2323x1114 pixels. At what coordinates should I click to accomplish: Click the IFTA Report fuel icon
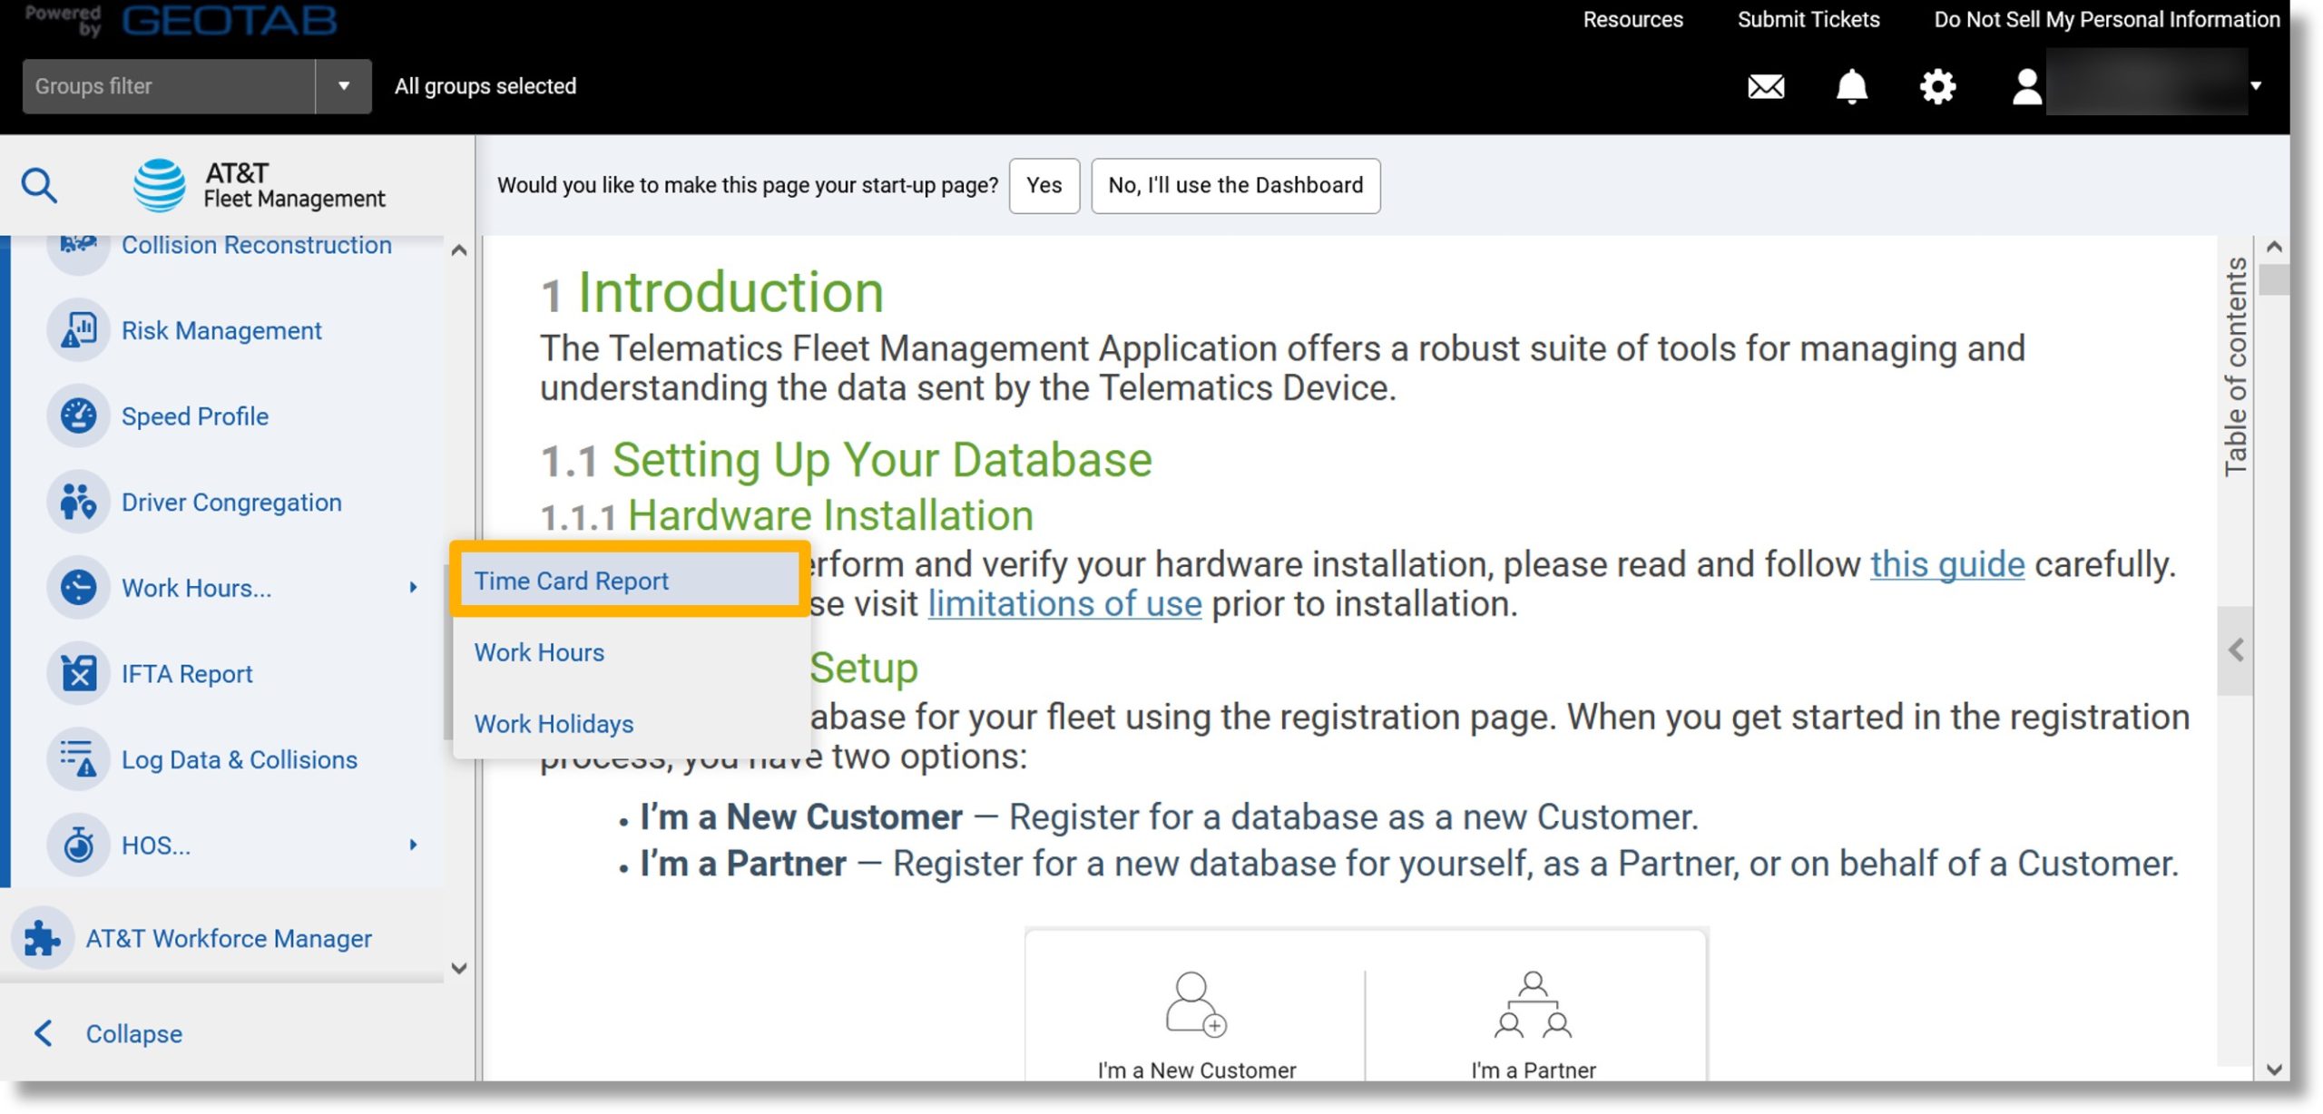coord(79,673)
